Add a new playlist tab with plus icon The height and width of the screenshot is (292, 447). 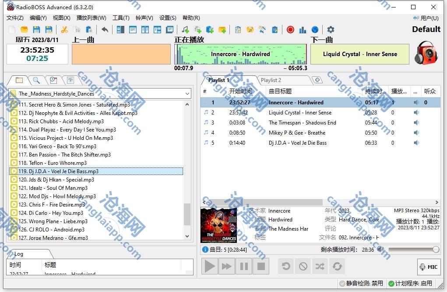(x=317, y=80)
